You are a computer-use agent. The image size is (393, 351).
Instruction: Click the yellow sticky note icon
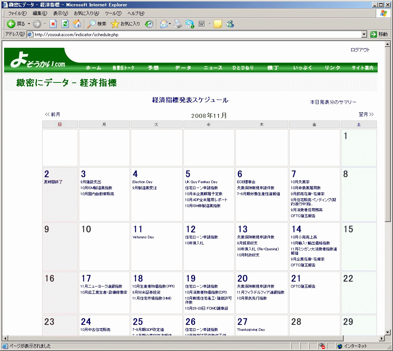click(x=217, y=24)
